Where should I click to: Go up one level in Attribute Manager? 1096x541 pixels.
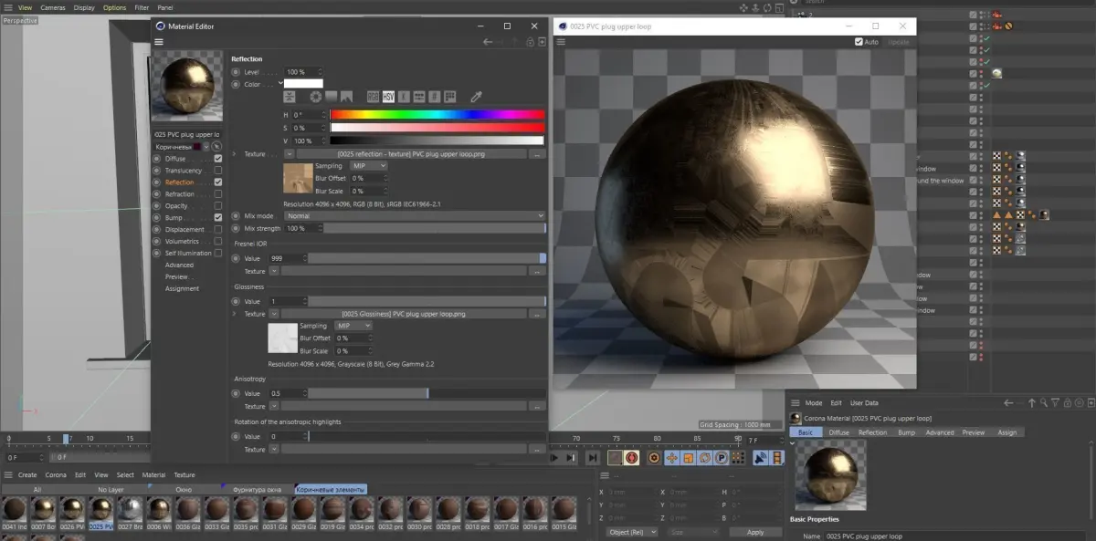coord(1031,402)
